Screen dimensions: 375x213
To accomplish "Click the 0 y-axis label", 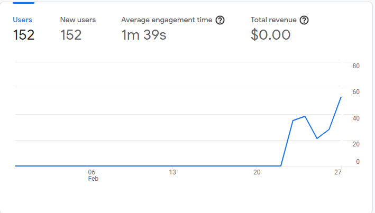I will (x=358, y=162).
